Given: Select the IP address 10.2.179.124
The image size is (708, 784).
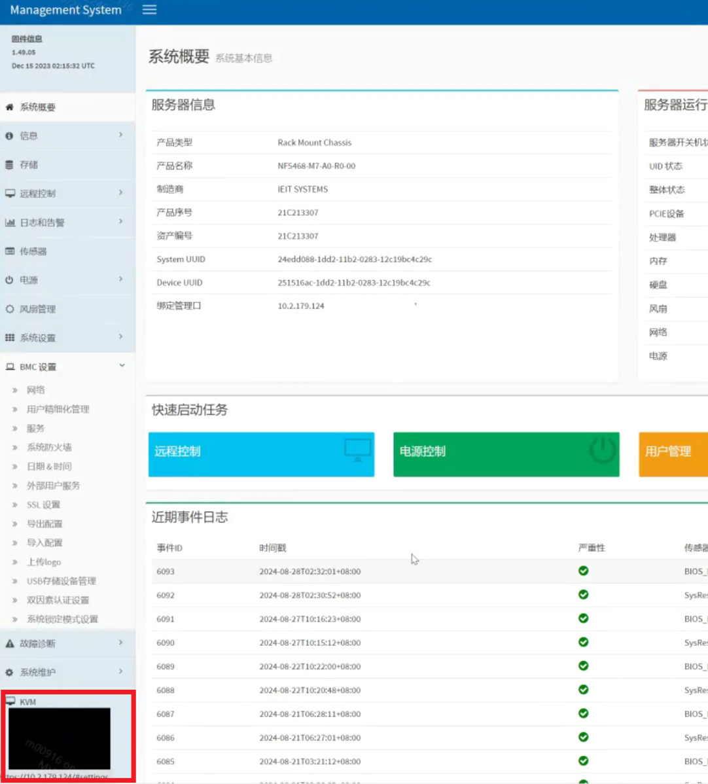Looking at the screenshot, I should point(301,306).
